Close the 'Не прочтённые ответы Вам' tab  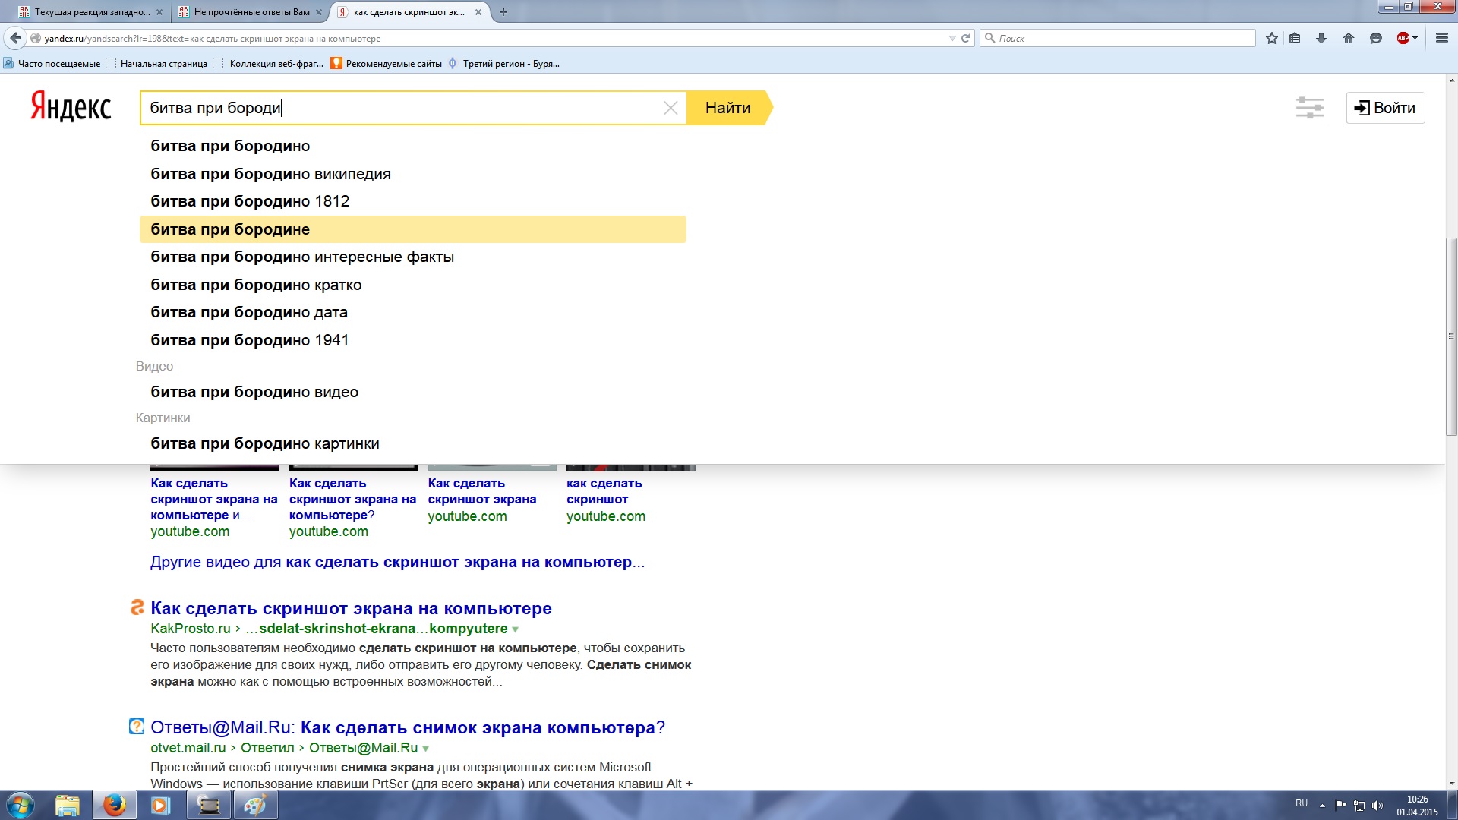coord(319,12)
